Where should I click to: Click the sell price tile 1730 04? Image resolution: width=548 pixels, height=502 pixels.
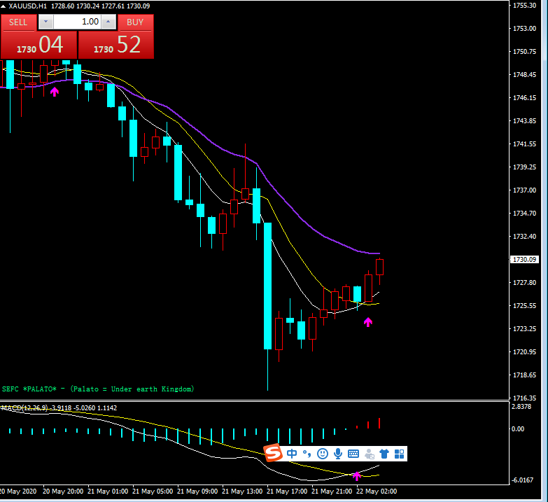pos(38,46)
